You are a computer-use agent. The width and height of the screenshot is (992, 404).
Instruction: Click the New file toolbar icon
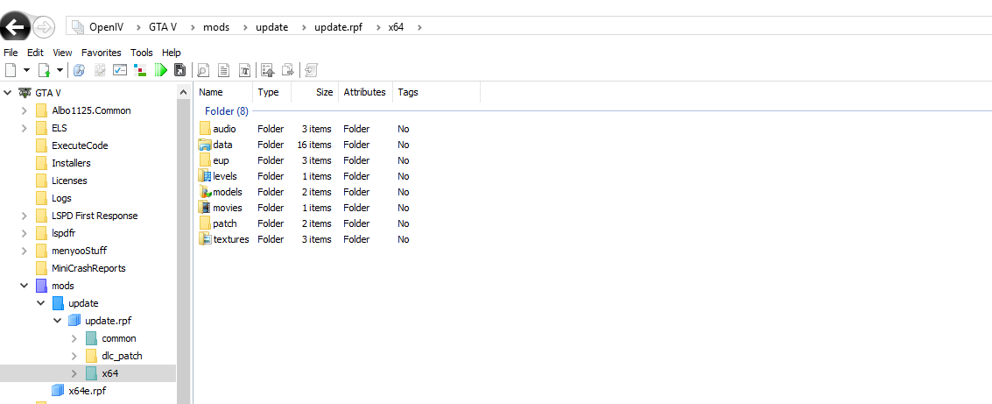11,69
